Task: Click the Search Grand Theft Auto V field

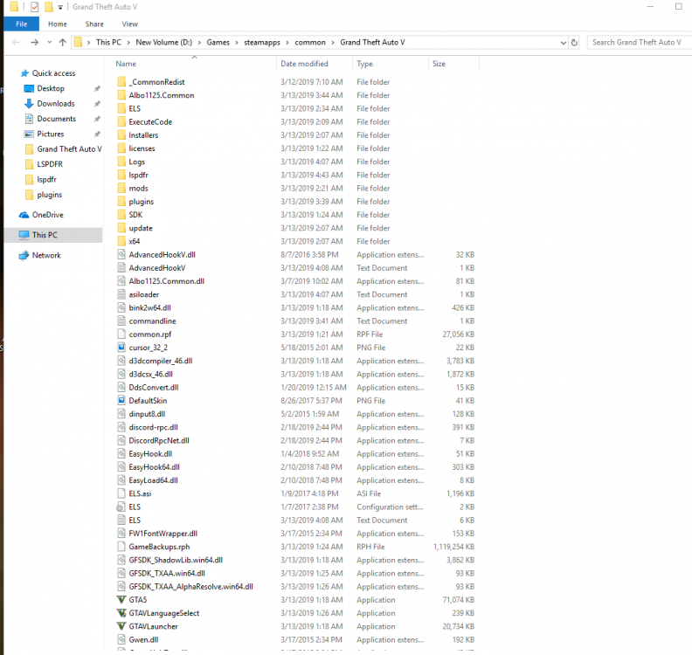Action: (640, 42)
